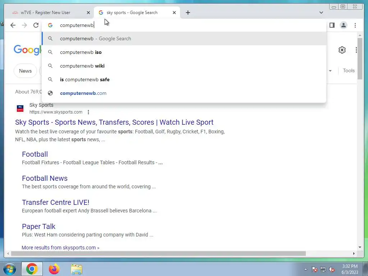Click the Action Center flag tray icon
Image resolution: width=368 pixels, height=276 pixels.
tap(314, 269)
